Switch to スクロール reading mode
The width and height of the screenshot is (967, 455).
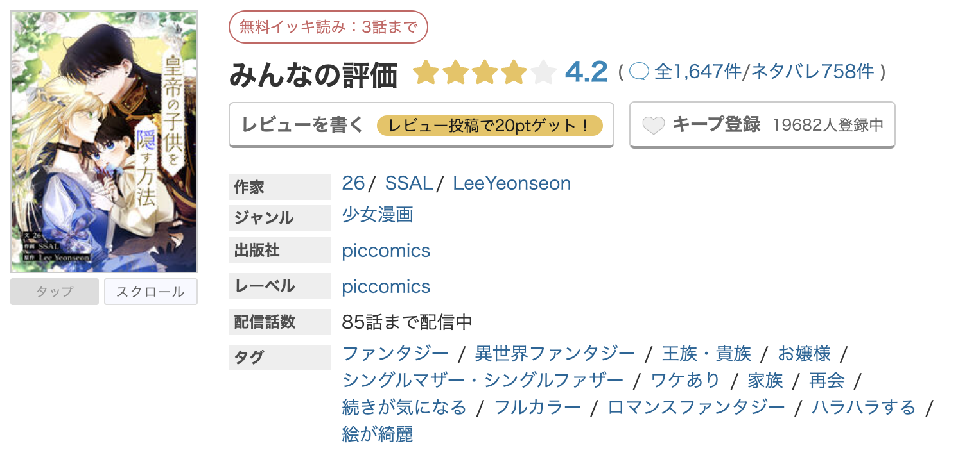pos(150,292)
